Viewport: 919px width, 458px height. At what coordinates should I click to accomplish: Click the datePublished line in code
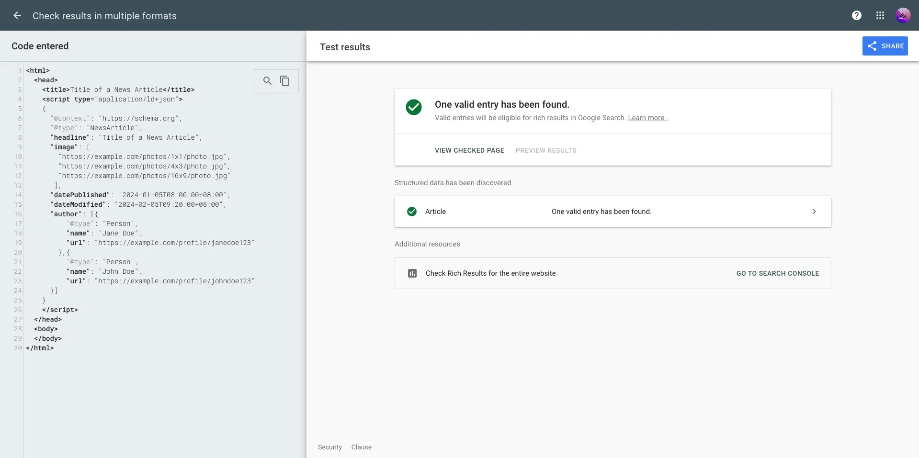pos(139,195)
